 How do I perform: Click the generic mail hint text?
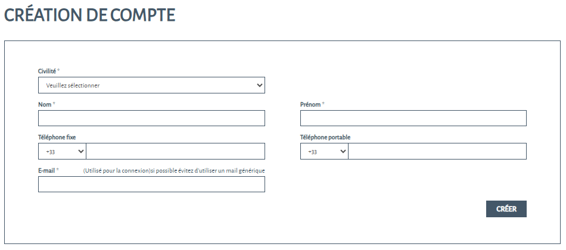click(174, 171)
